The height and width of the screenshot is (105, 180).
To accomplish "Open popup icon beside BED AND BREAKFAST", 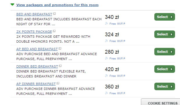I will [55, 14].
